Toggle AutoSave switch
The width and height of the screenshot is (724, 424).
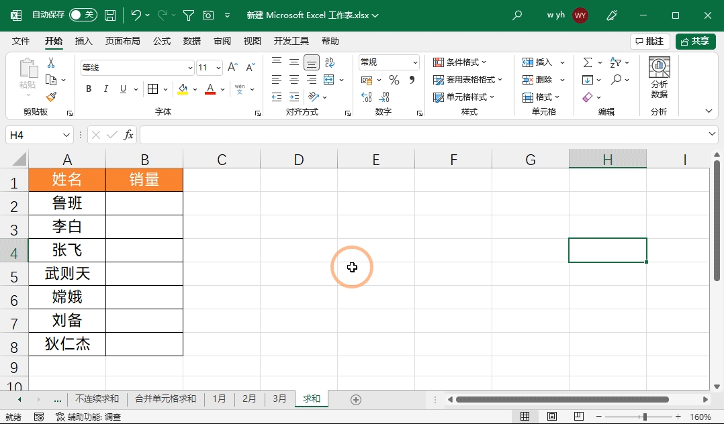83,15
